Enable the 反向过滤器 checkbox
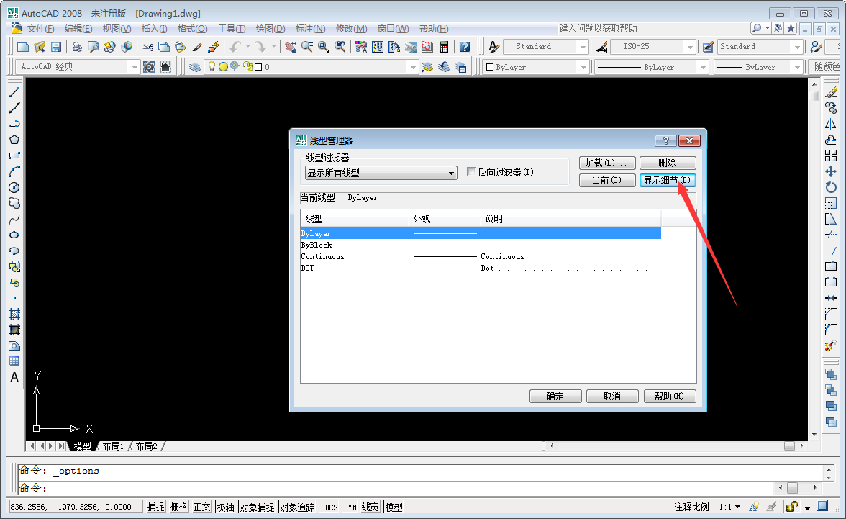 (472, 172)
